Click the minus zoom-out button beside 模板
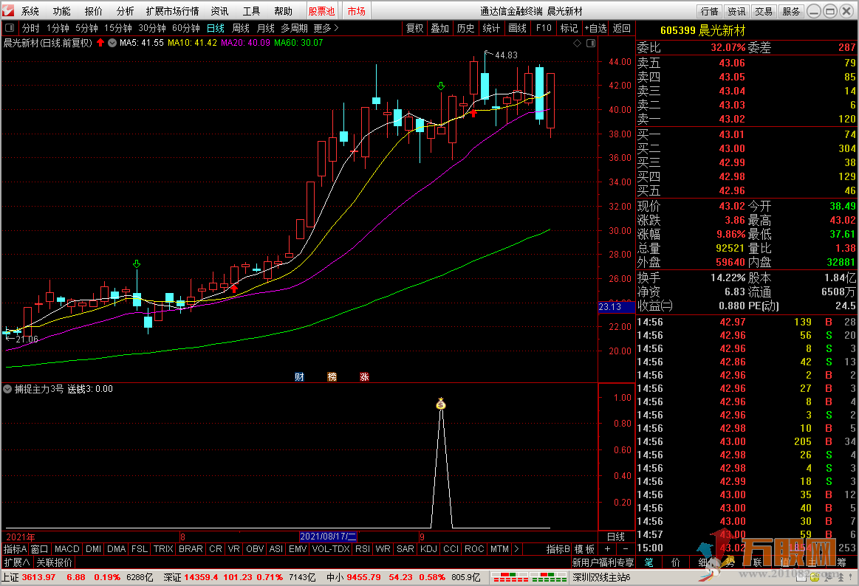This screenshot has width=859, height=586. [x=626, y=549]
